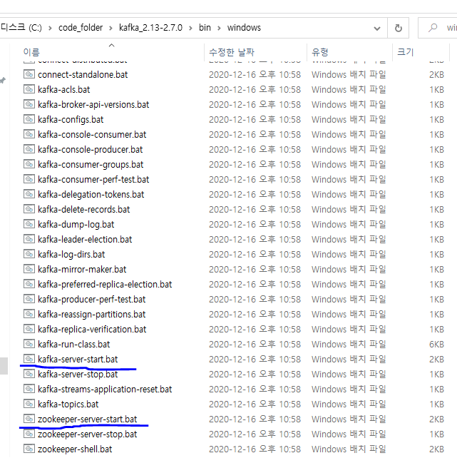Click the zookeeper-server-start.bat file icon

pos(29,419)
